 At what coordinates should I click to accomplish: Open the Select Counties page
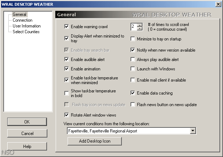[26, 32]
